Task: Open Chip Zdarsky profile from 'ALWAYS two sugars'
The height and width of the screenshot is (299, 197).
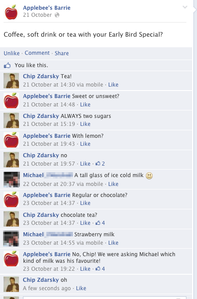Action: [x=41, y=116]
